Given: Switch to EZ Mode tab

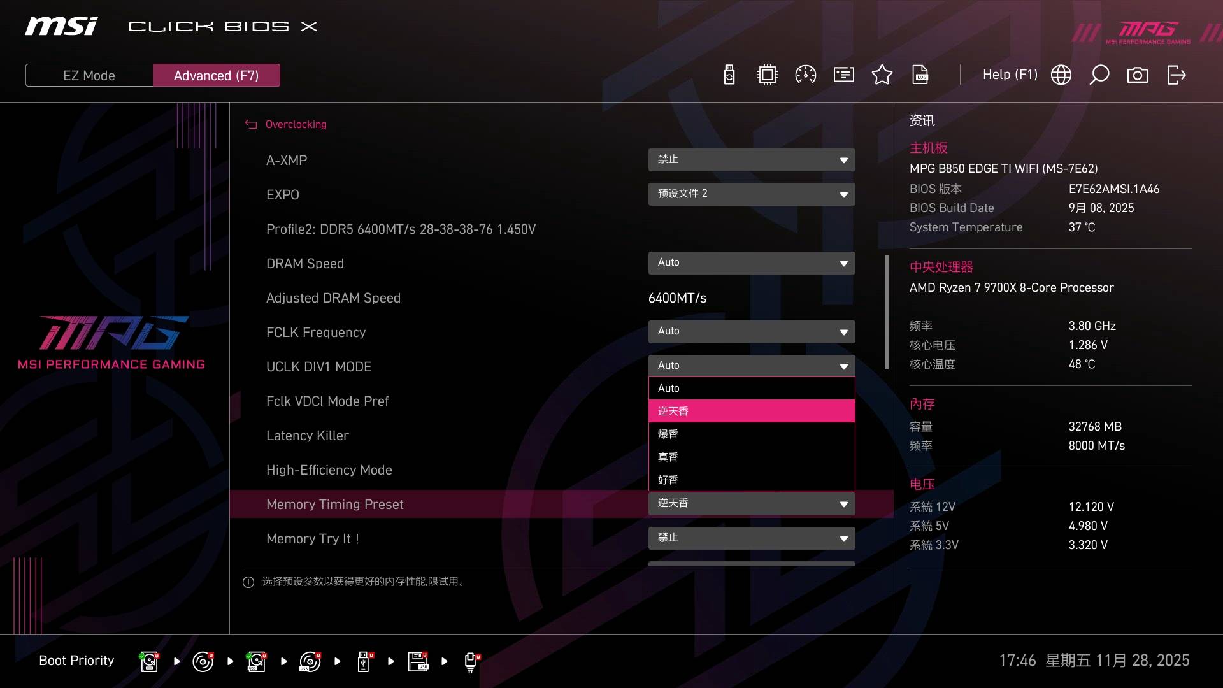Looking at the screenshot, I should (89, 75).
